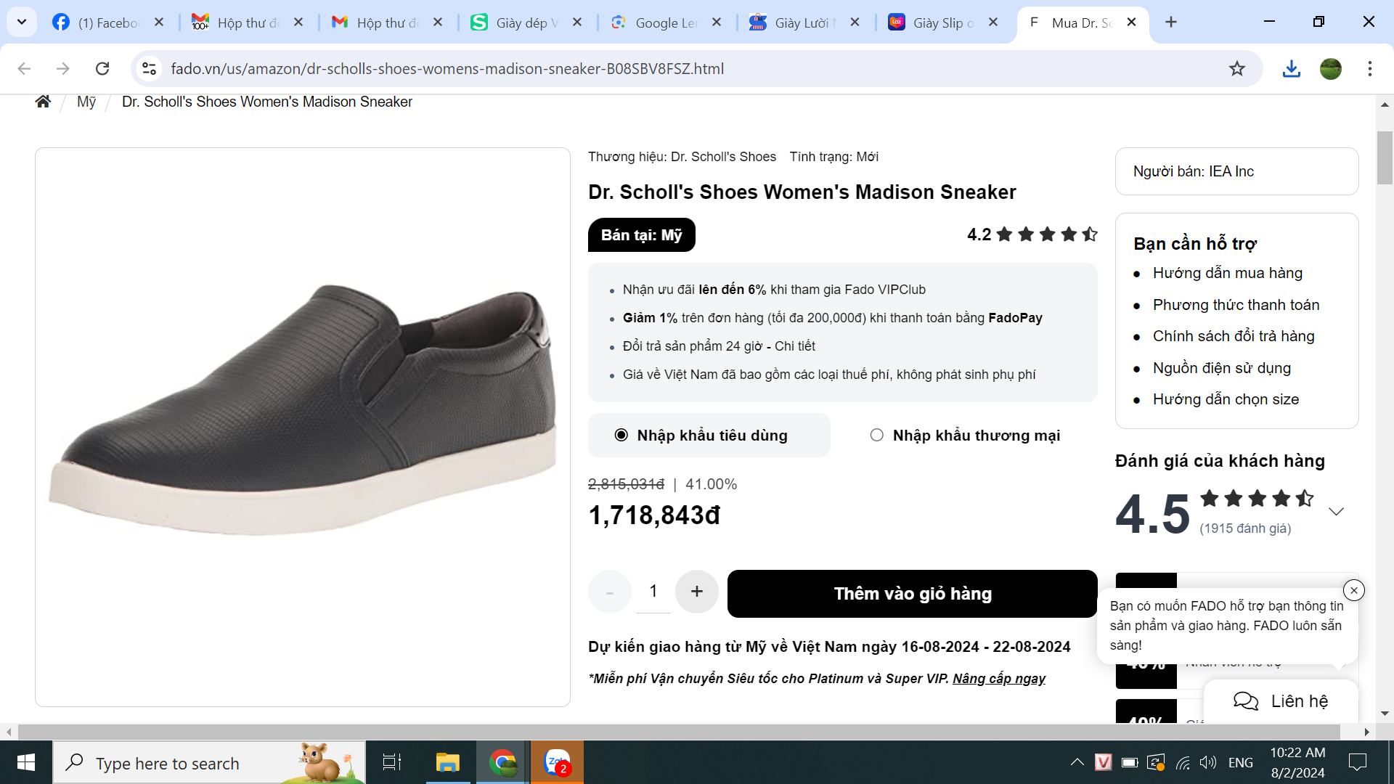
Task: Open File Explorer from taskbar
Action: tap(447, 763)
